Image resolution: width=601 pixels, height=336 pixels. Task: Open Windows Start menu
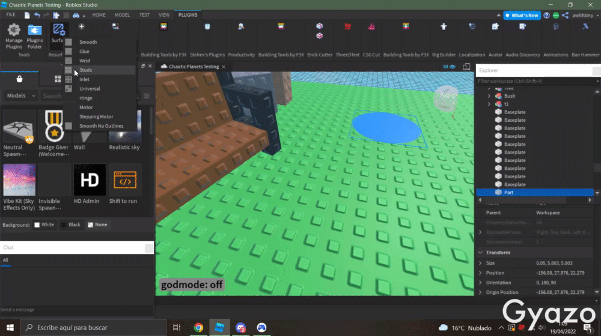(10, 328)
